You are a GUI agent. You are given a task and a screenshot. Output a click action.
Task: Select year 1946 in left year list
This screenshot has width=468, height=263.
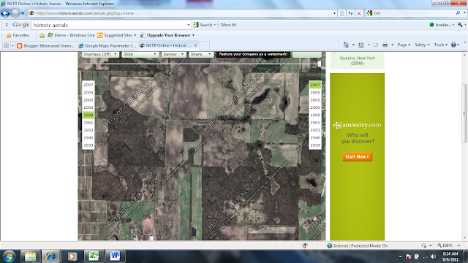tap(88, 137)
